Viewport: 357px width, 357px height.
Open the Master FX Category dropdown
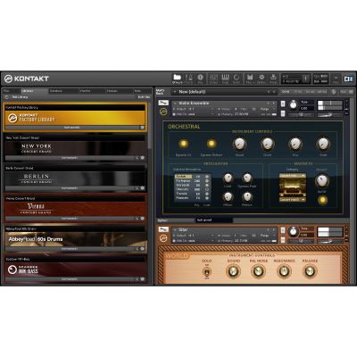(293, 176)
